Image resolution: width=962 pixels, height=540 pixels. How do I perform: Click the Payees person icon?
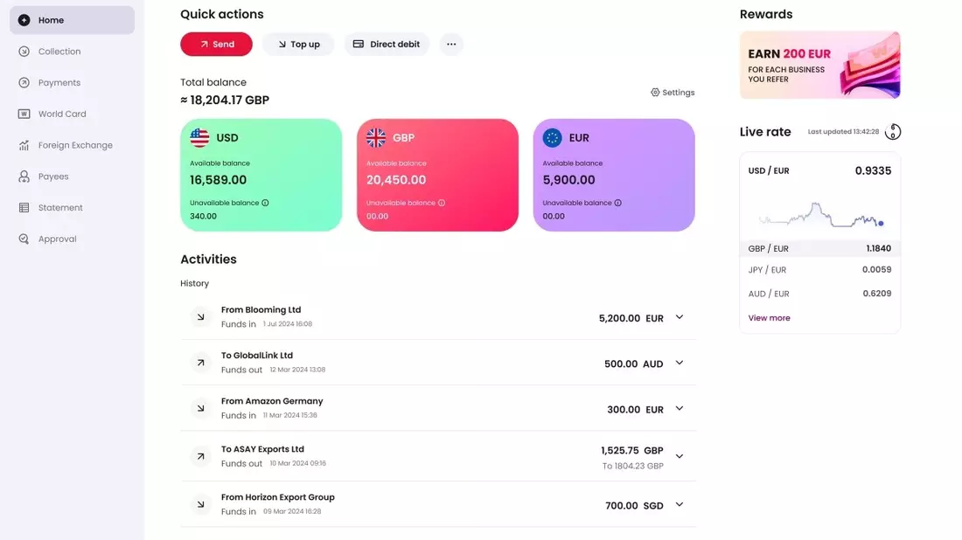24,177
